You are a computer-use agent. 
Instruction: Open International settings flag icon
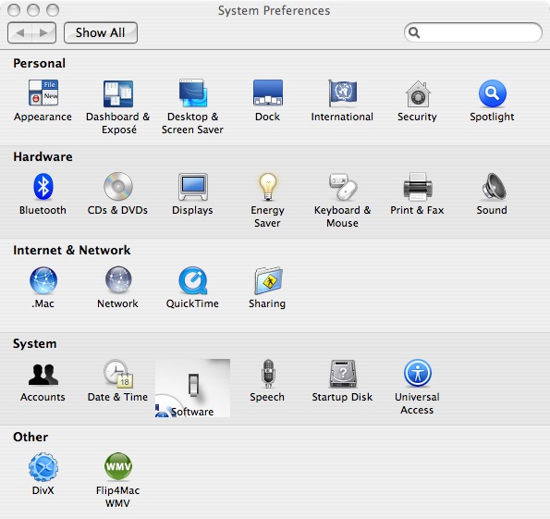tap(342, 93)
